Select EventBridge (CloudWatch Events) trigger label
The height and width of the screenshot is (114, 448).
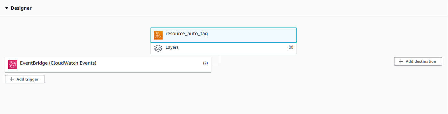pyautogui.click(x=58, y=63)
